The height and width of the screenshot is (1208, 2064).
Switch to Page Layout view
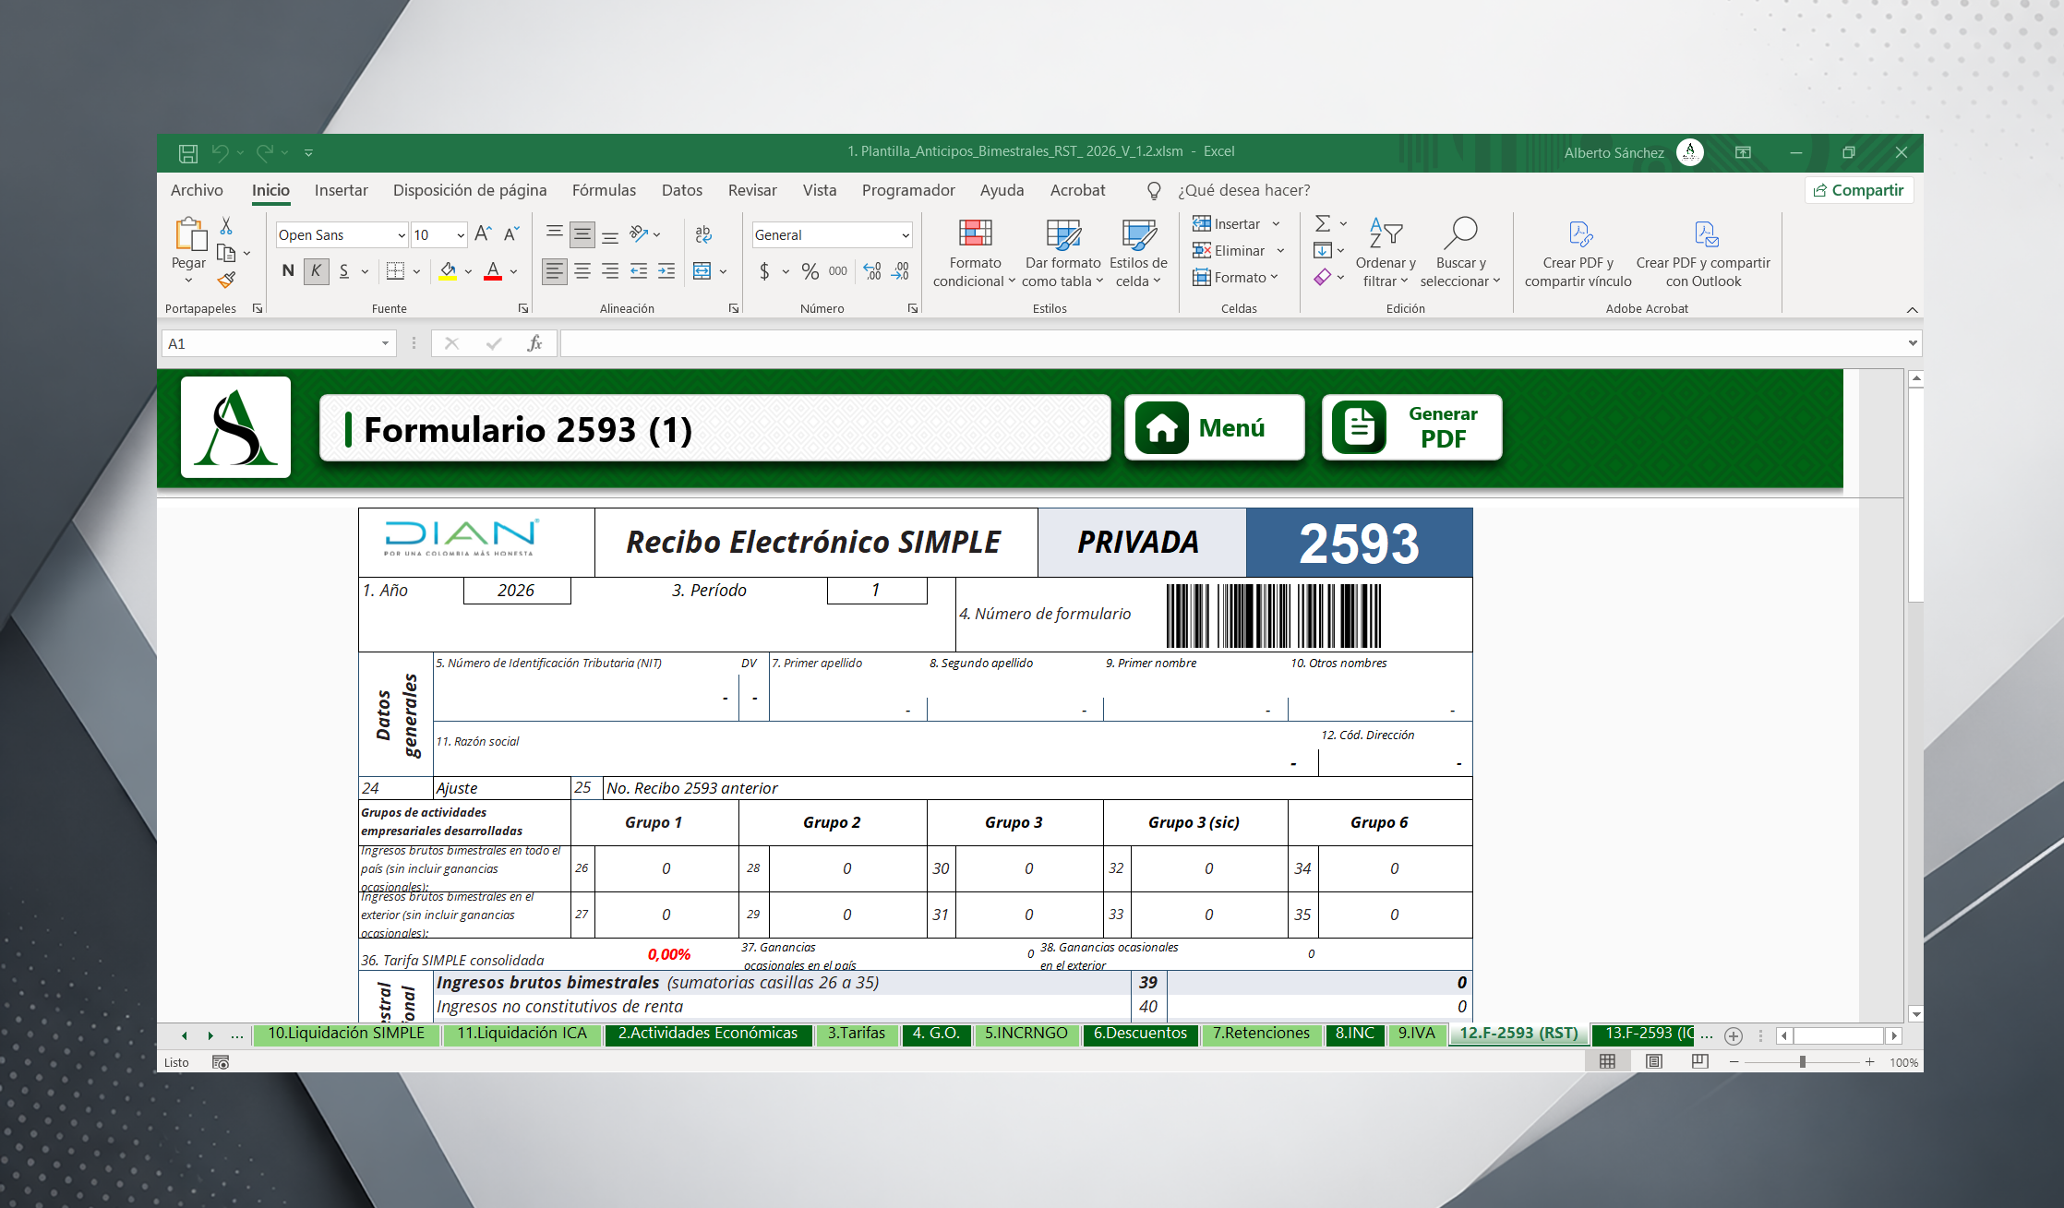(1654, 1061)
